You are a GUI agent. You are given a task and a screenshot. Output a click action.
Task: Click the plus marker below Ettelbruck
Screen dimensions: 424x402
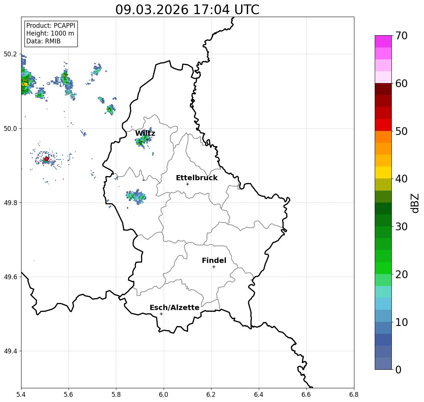click(x=187, y=184)
